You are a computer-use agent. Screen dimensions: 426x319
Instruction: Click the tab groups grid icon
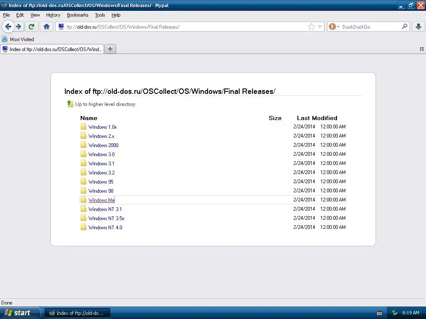pos(422,49)
